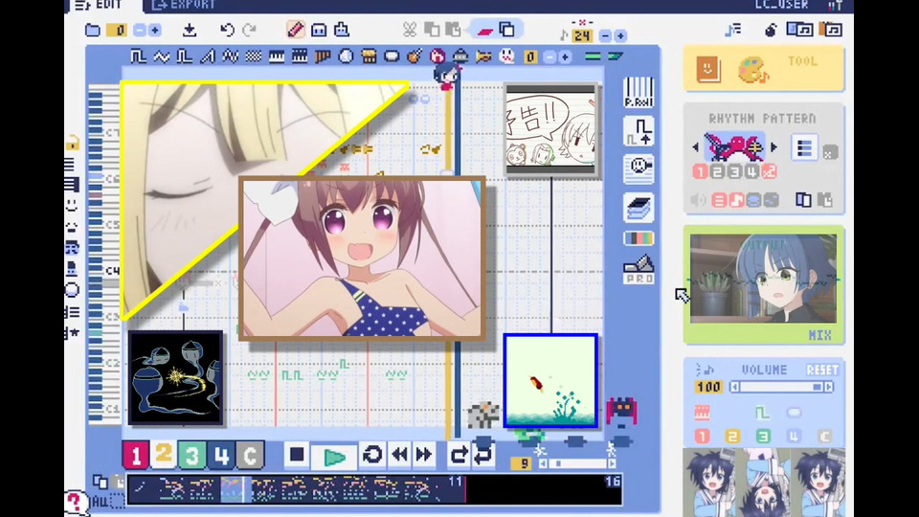This screenshot has height=517, width=919.
Task: Click the scissors cut icon
Action: (x=409, y=30)
